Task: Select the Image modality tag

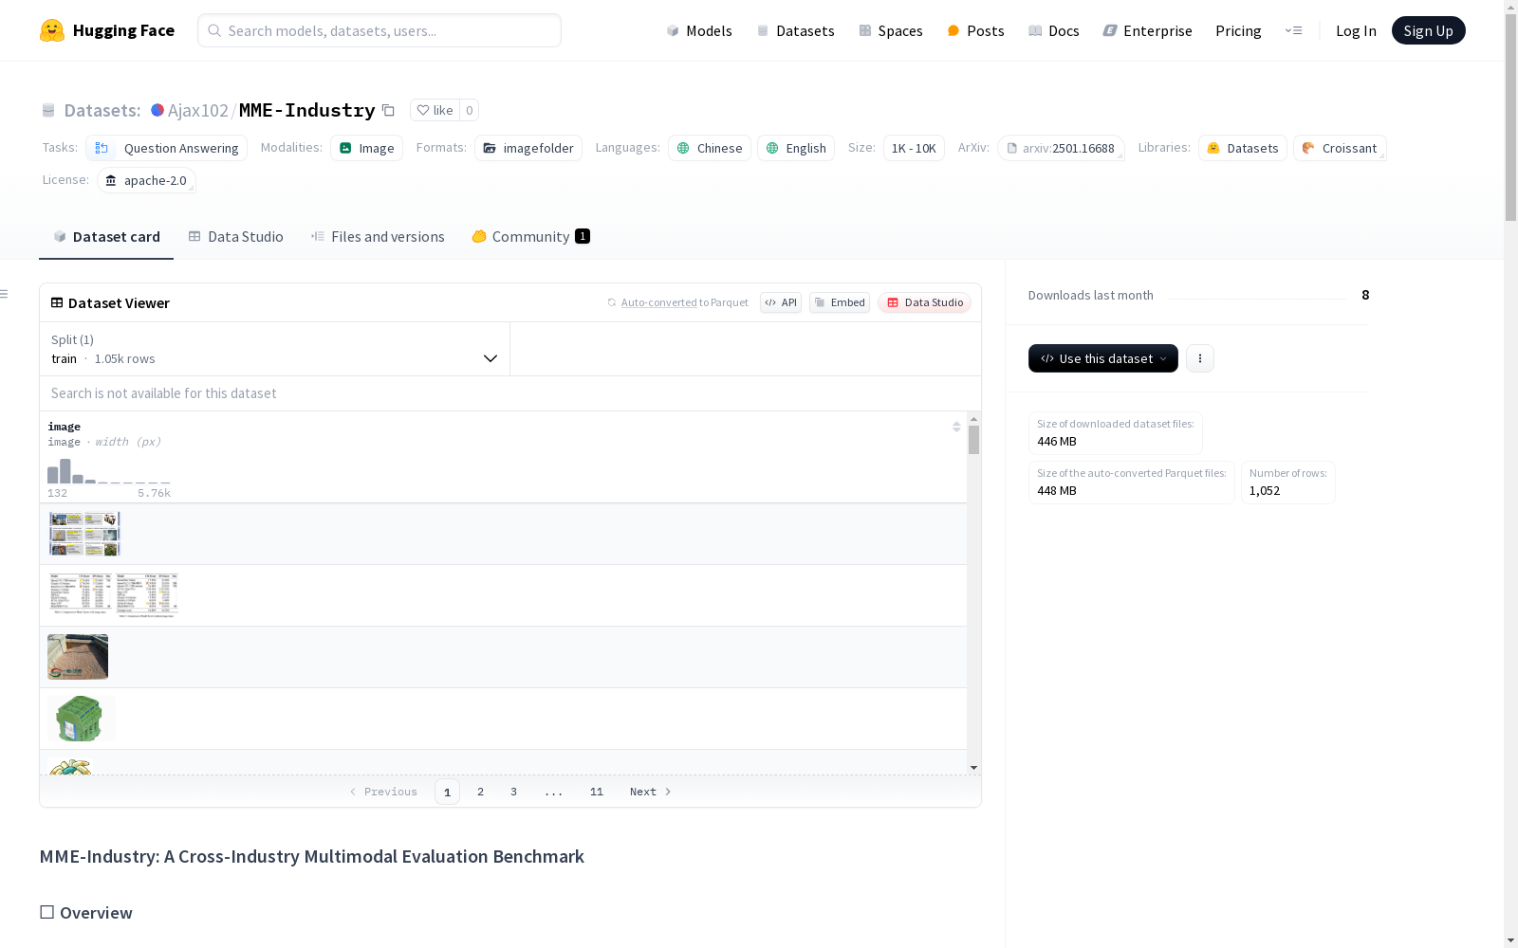Action: point(367,148)
